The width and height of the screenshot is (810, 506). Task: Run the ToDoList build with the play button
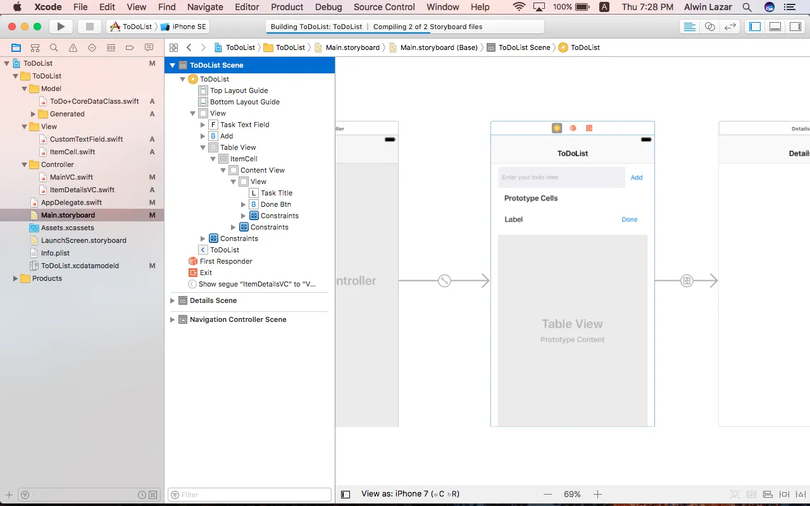click(61, 27)
